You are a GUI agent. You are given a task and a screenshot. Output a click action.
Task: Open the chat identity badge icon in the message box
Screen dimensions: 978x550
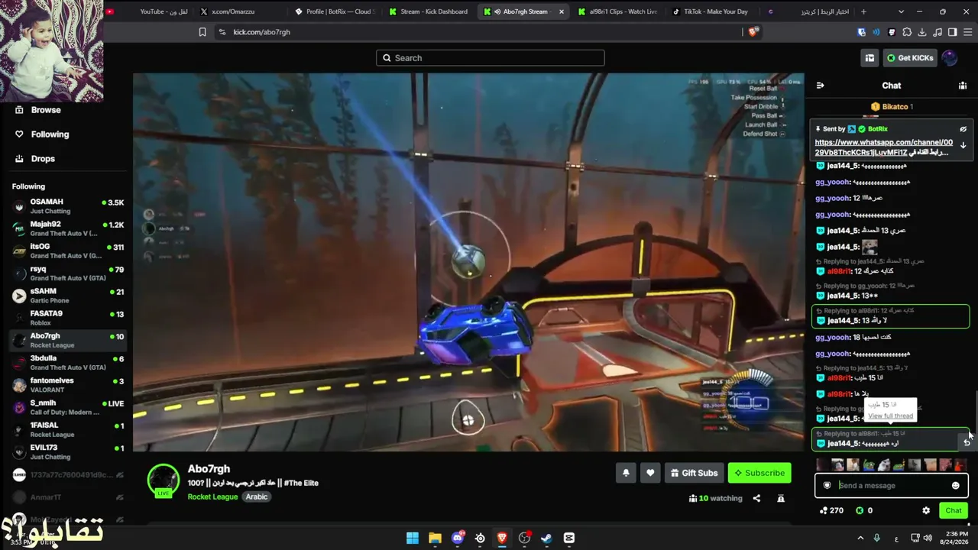827,486
